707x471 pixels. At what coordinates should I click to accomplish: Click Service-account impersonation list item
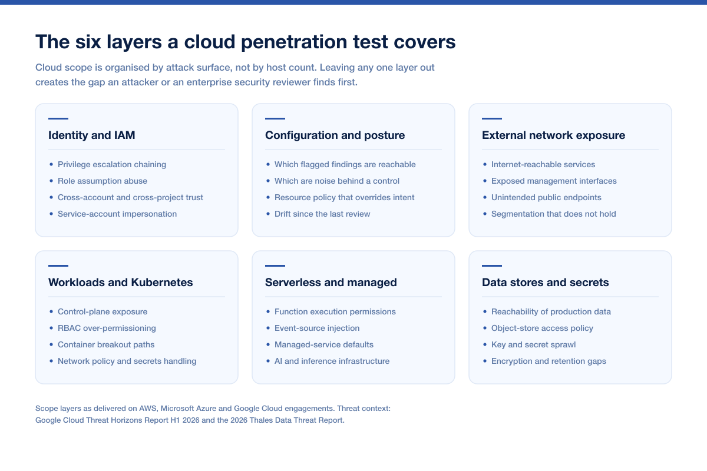(x=117, y=214)
